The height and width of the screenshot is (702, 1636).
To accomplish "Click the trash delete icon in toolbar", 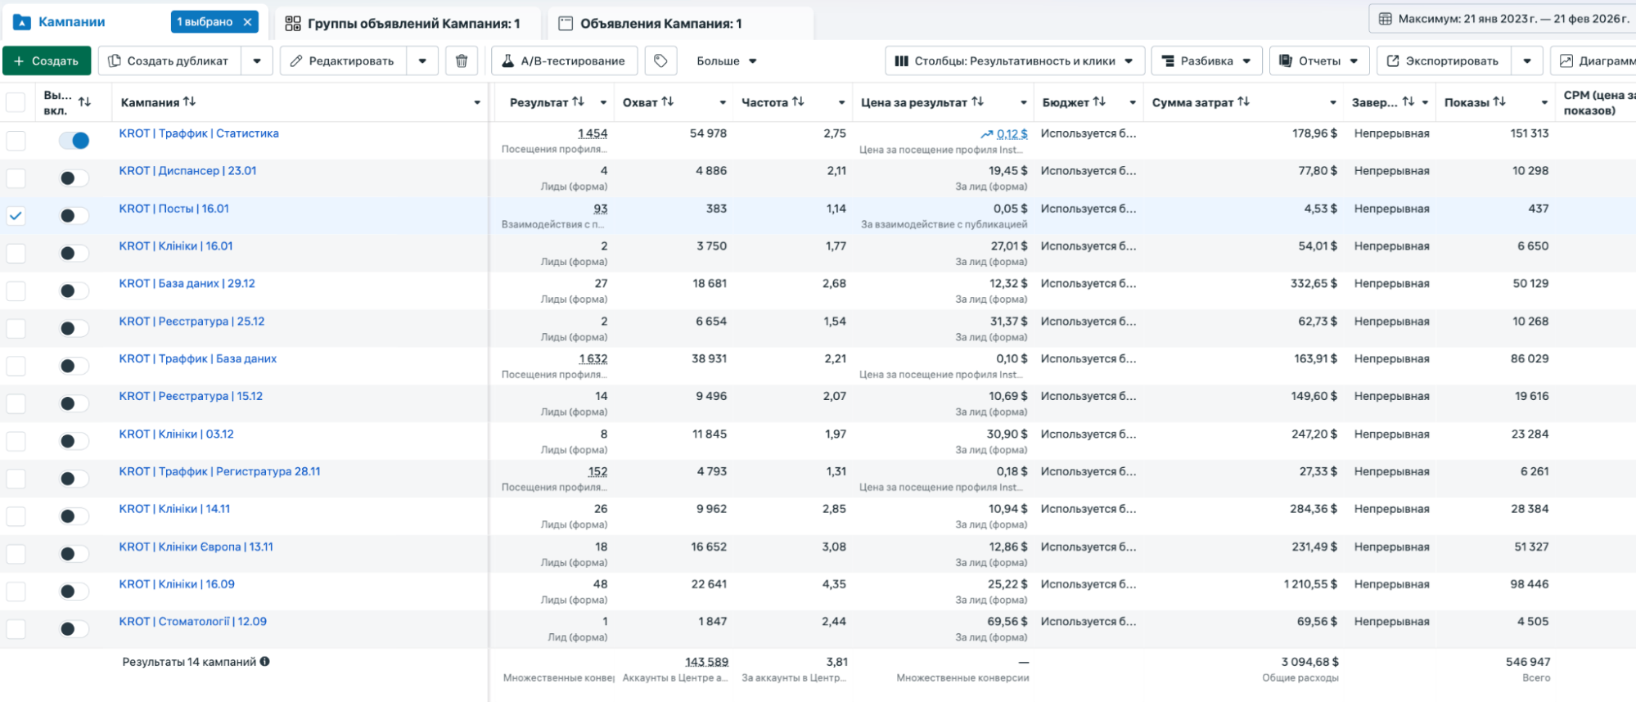I will click(462, 61).
